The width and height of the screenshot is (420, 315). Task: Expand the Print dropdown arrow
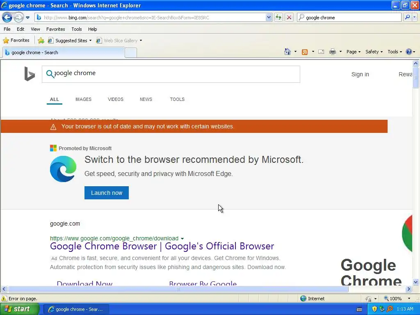pos(340,52)
